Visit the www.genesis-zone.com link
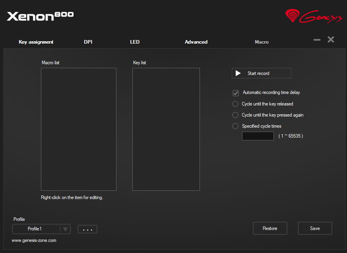 click(34, 241)
